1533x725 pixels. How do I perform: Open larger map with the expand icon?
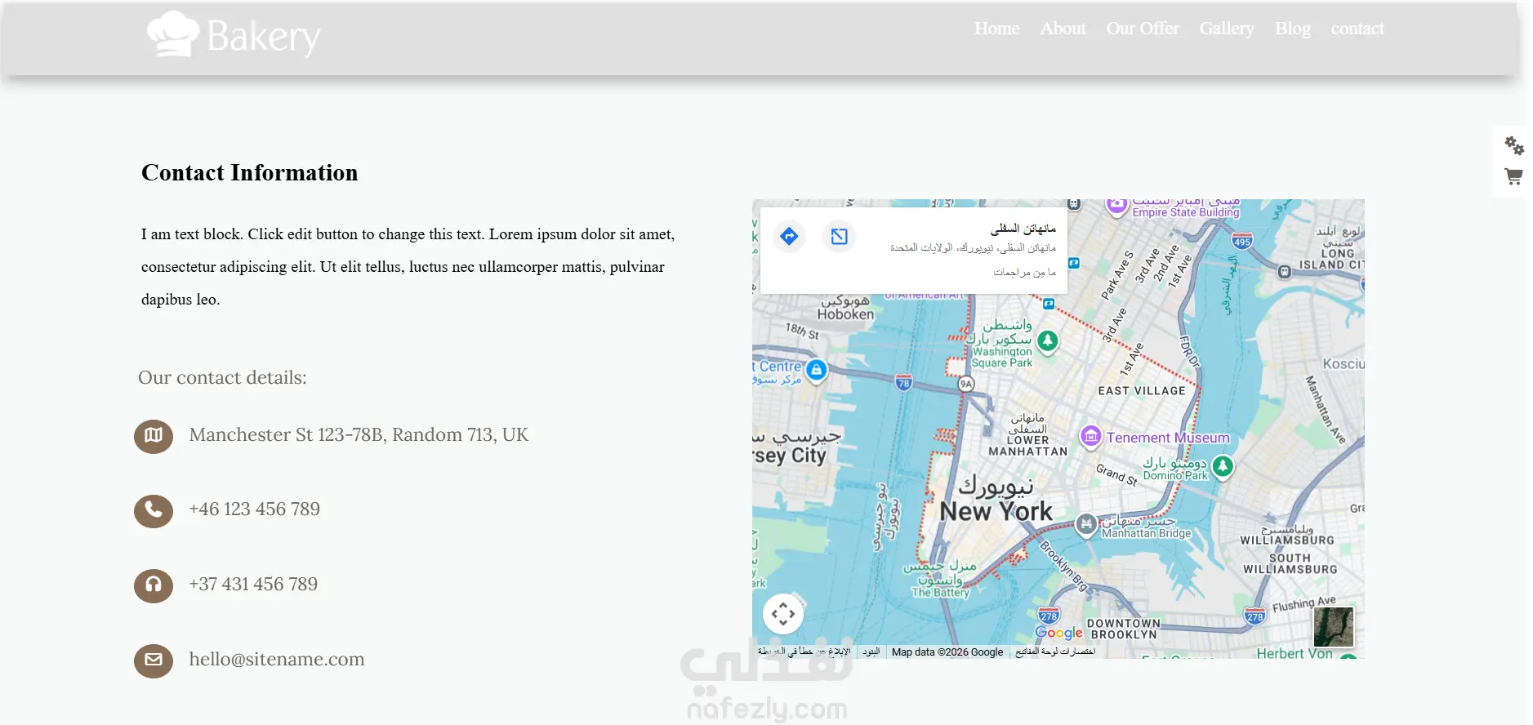click(x=839, y=237)
